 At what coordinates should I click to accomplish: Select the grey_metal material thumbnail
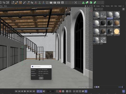[x=96, y=40]
